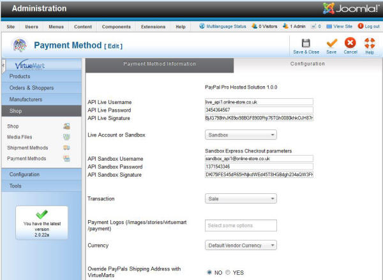Click the Payment Methods card icon
The height and width of the screenshot is (280, 383).
click(x=66, y=158)
